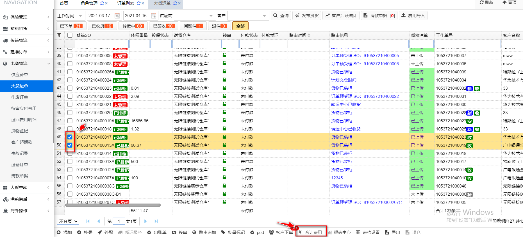Viewport: 523px width, 237px height.
Task: Click the 转运中 69 status filter
Action: [133, 26]
